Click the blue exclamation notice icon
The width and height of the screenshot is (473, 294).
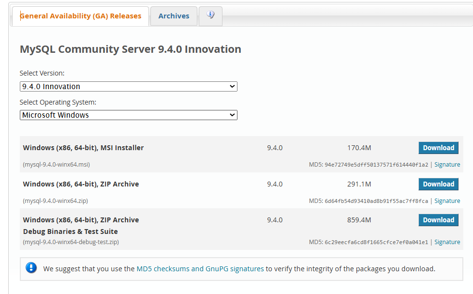[31, 268]
